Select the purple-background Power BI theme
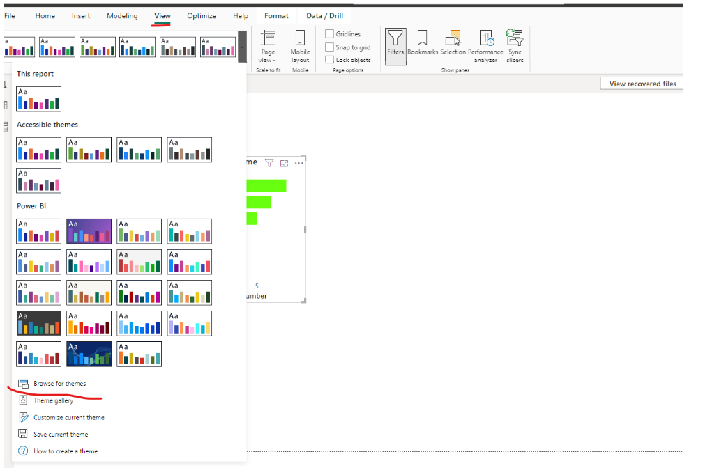The width and height of the screenshot is (703, 468). [89, 231]
